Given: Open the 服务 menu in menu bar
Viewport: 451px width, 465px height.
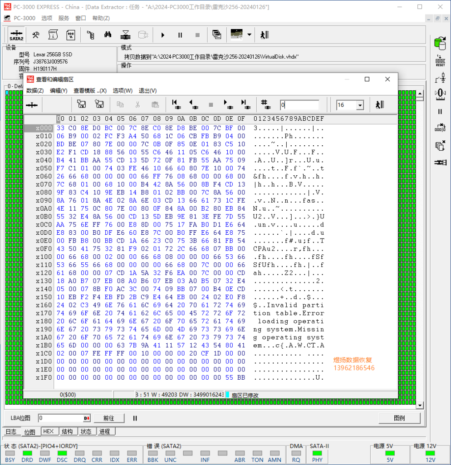Looking at the screenshot, I should [64, 18].
